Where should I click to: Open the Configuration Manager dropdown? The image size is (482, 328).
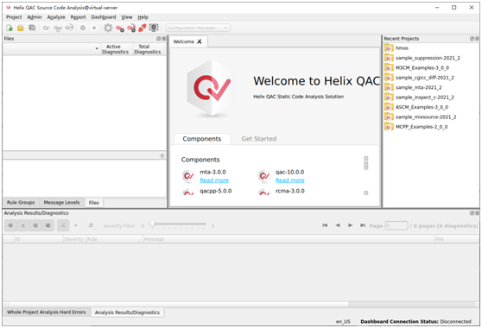click(198, 28)
